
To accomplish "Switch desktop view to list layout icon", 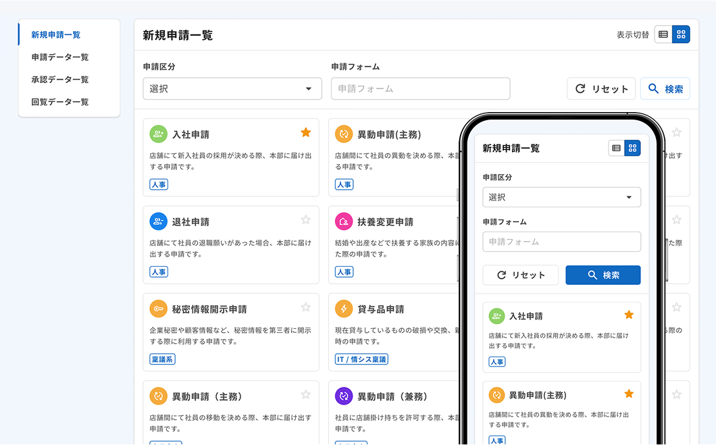I will click(663, 34).
